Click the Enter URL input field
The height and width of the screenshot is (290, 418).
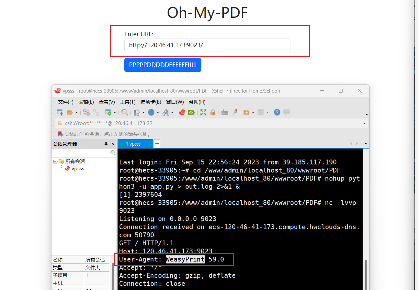[x=207, y=45]
